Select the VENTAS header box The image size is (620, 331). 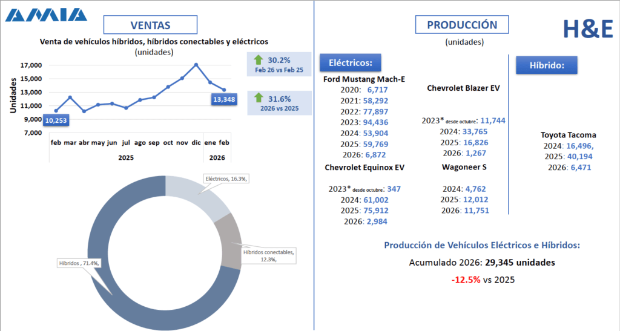point(150,25)
